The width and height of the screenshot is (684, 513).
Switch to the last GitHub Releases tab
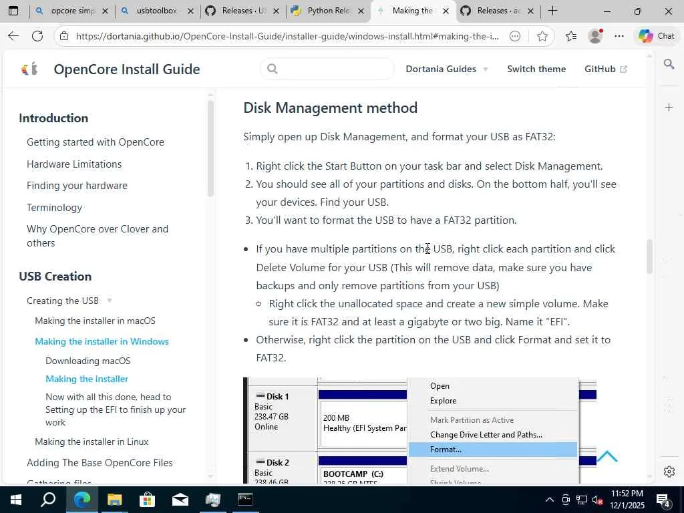pos(498,11)
